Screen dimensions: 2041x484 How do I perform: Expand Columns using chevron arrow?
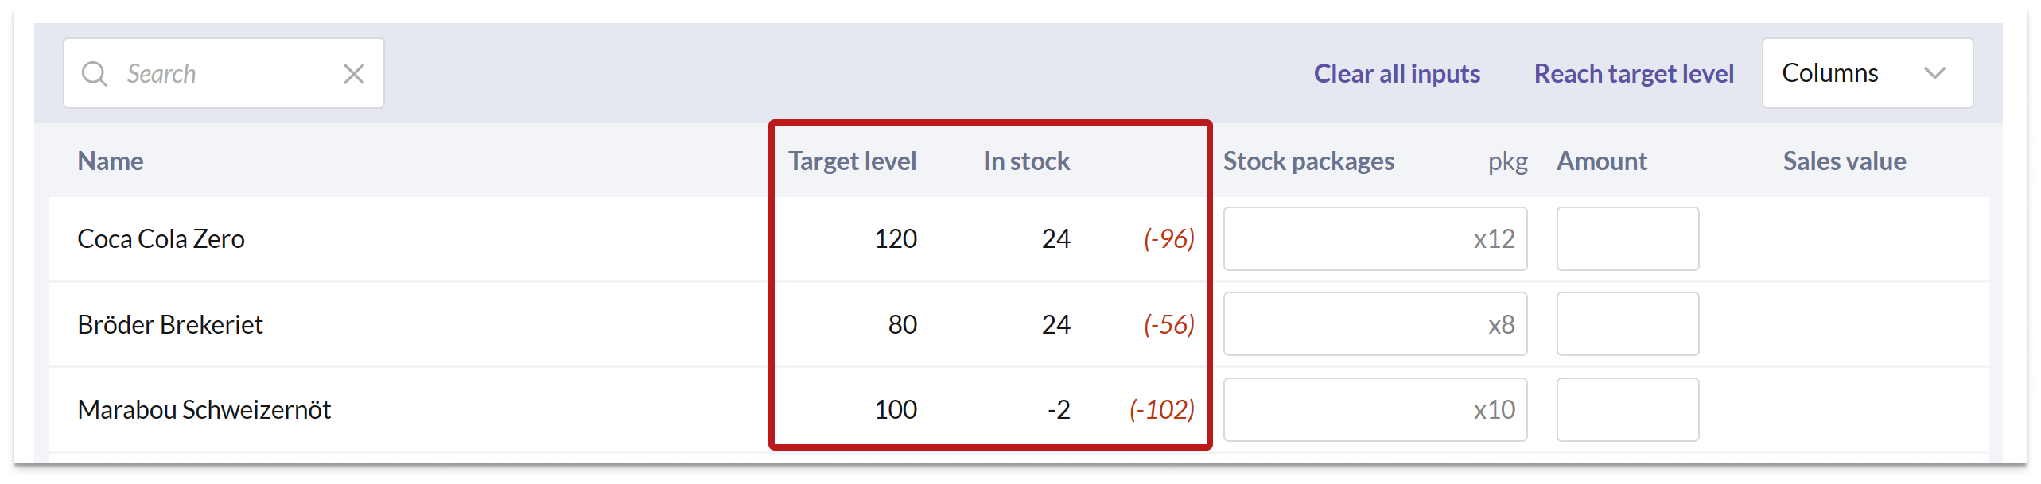click(x=1934, y=73)
